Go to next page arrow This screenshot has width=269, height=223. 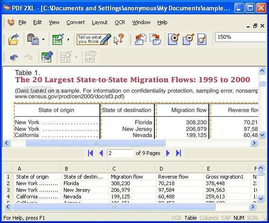pyautogui.click(x=168, y=153)
